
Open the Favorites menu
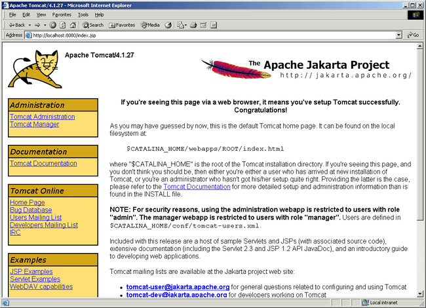coord(62,14)
